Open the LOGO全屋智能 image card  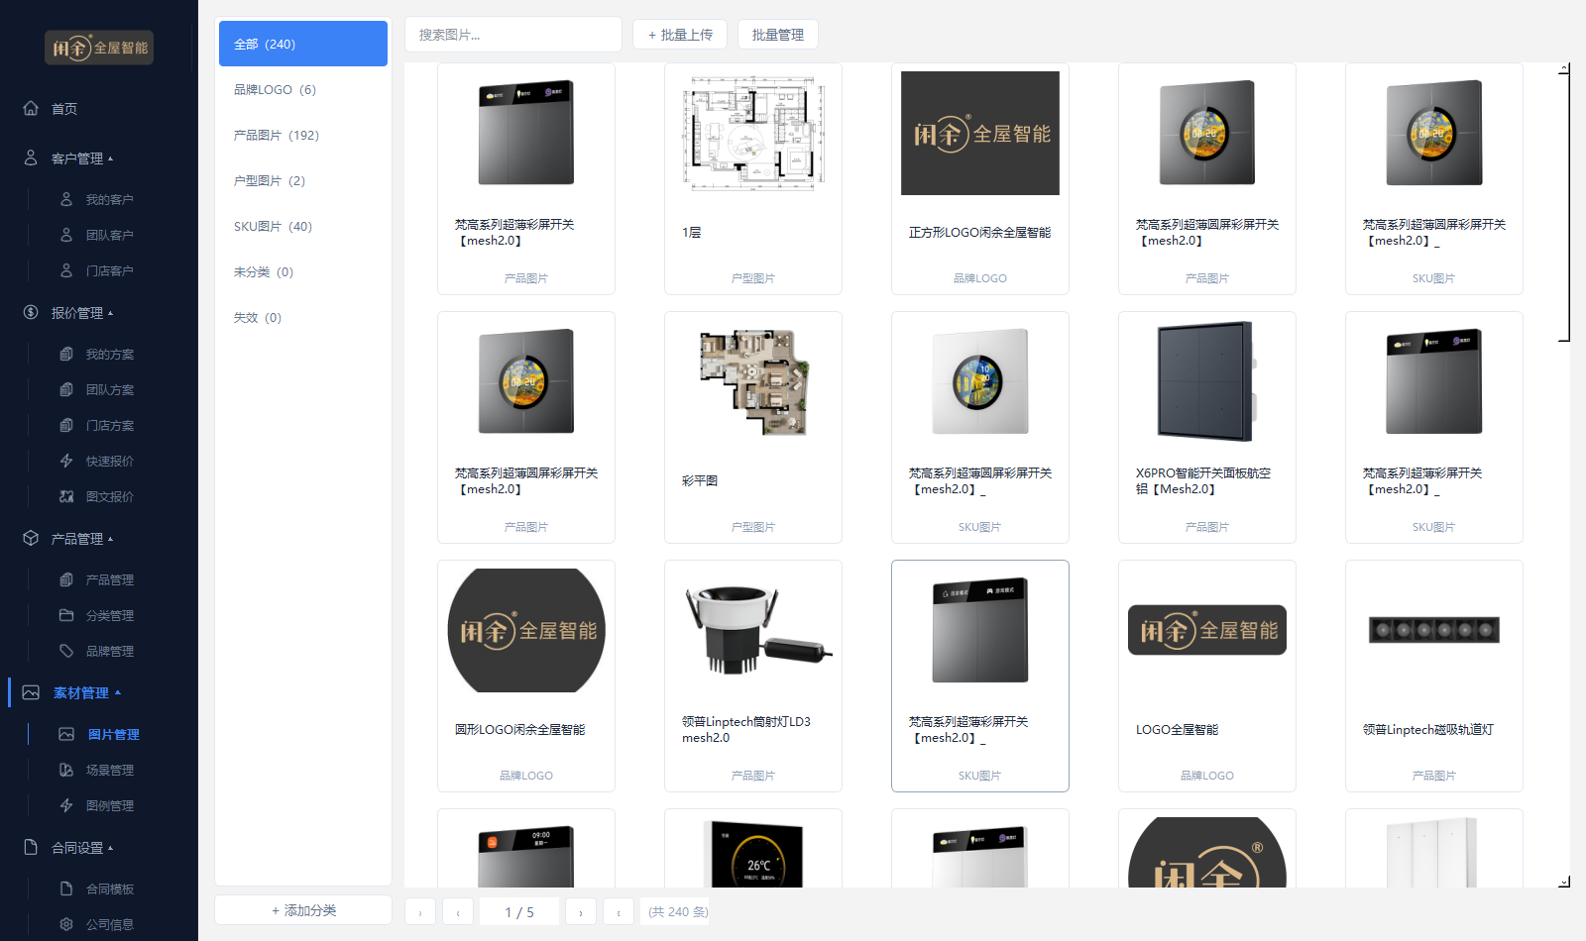pos(1207,676)
